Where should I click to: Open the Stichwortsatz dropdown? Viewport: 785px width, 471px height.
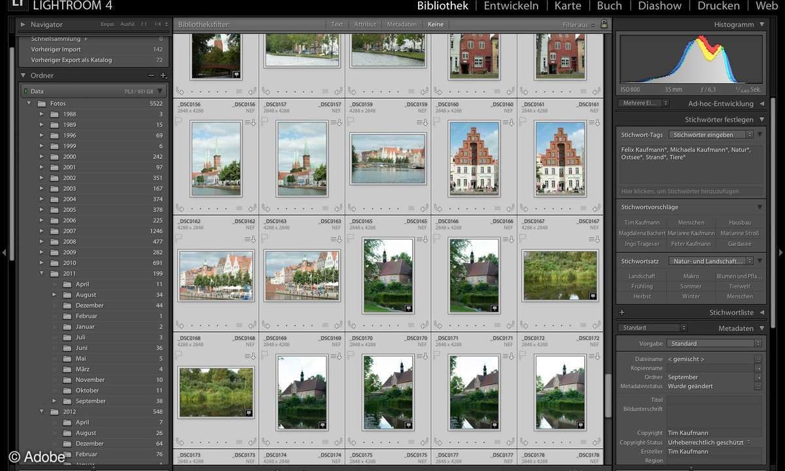coord(712,261)
